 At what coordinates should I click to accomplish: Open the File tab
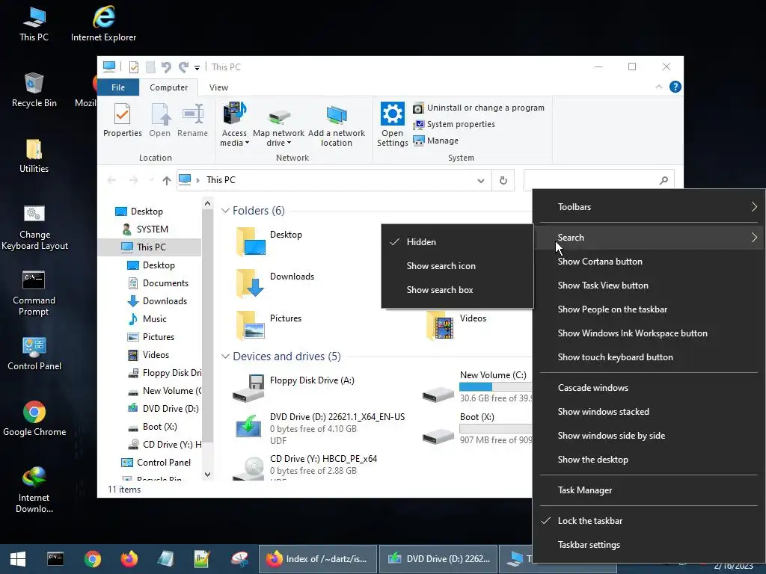coord(118,87)
